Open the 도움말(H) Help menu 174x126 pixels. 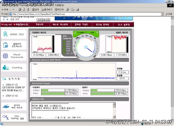pyautogui.click(x=59, y=5)
